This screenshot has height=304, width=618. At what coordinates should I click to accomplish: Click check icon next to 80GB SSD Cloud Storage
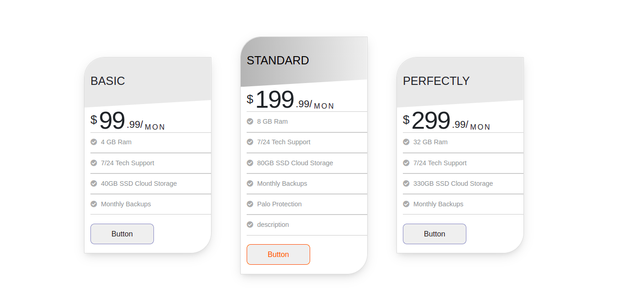250,163
